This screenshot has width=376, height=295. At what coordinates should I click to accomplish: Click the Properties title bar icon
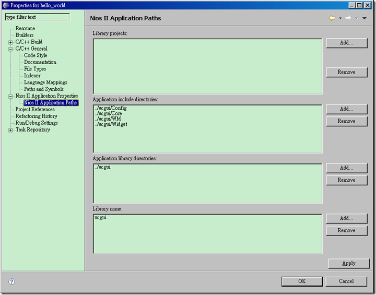pyautogui.click(x=6, y=5)
